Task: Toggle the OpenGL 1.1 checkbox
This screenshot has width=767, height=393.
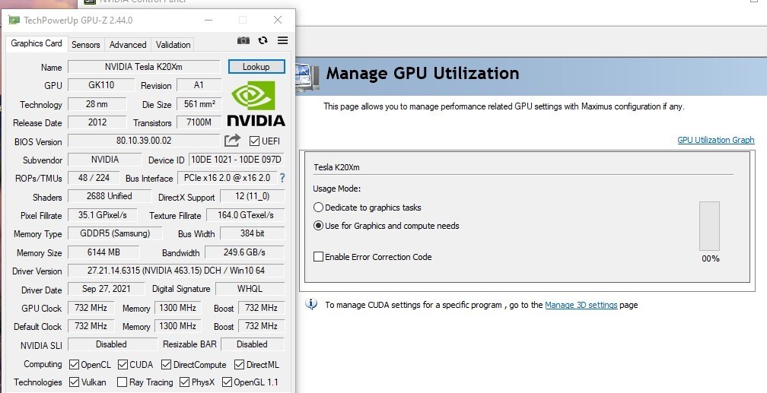Action: pyautogui.click(x=227, y=382)
